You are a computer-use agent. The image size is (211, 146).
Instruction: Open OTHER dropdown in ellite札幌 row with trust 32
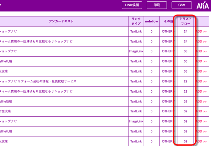click(x=168, y=131)
